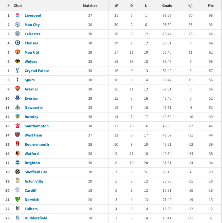Click the Club column header
222x223 pixels.
pos(18,6)
